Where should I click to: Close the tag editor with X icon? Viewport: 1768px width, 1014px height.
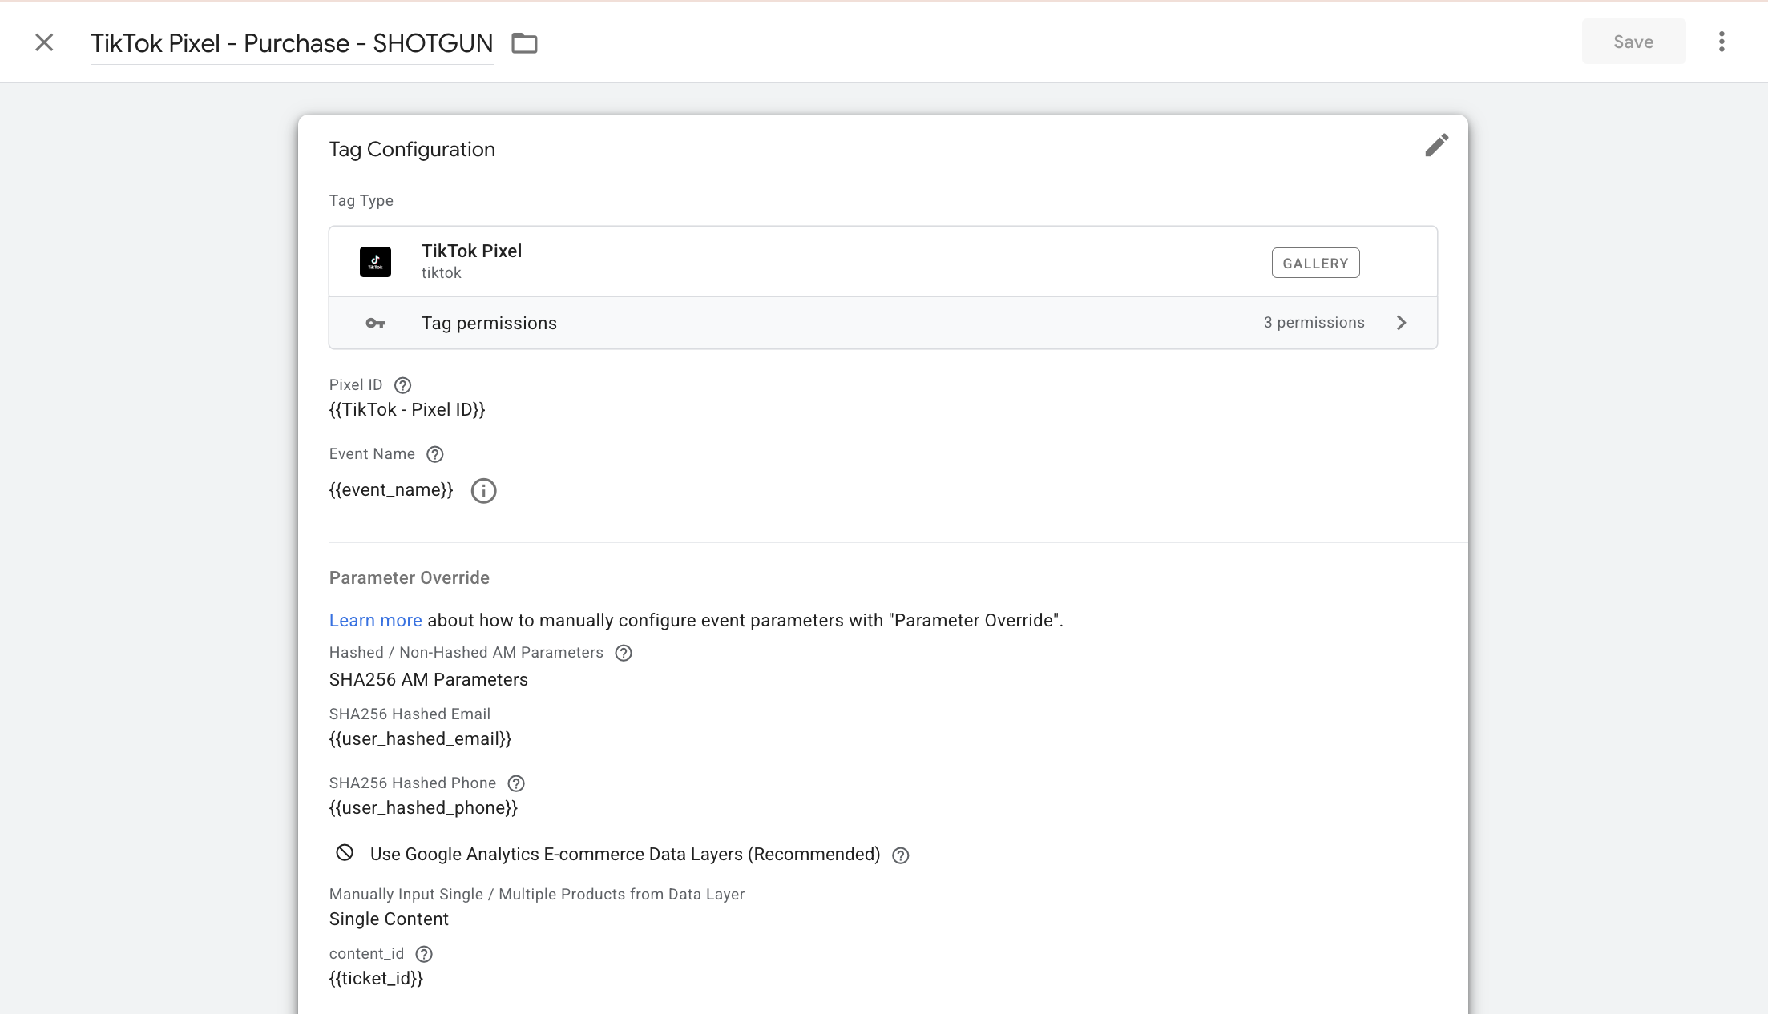(x=44, y=42)
